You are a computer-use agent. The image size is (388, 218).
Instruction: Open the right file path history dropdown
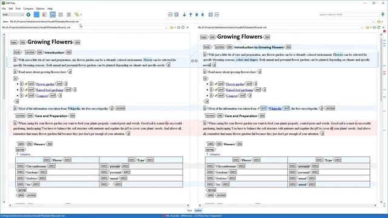click(x=362, y=28)
